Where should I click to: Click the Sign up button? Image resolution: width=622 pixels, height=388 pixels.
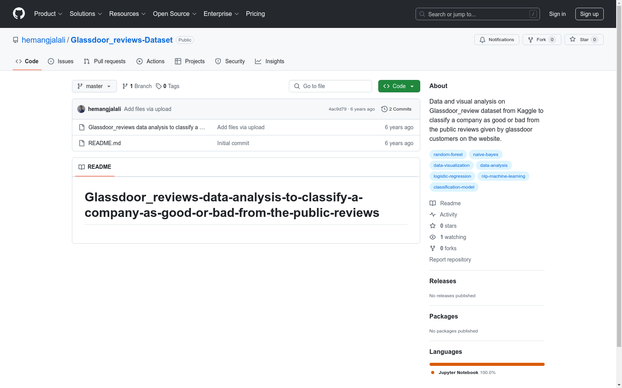click(x=589, y=14)
